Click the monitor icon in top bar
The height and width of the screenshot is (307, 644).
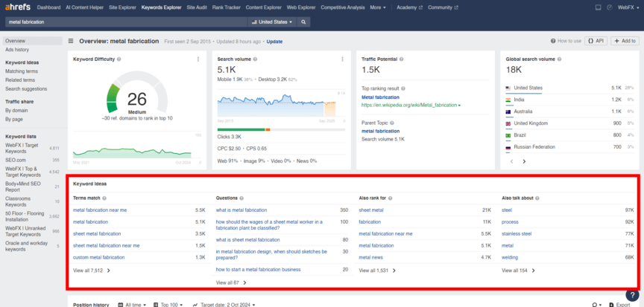[x=598, y=7]
